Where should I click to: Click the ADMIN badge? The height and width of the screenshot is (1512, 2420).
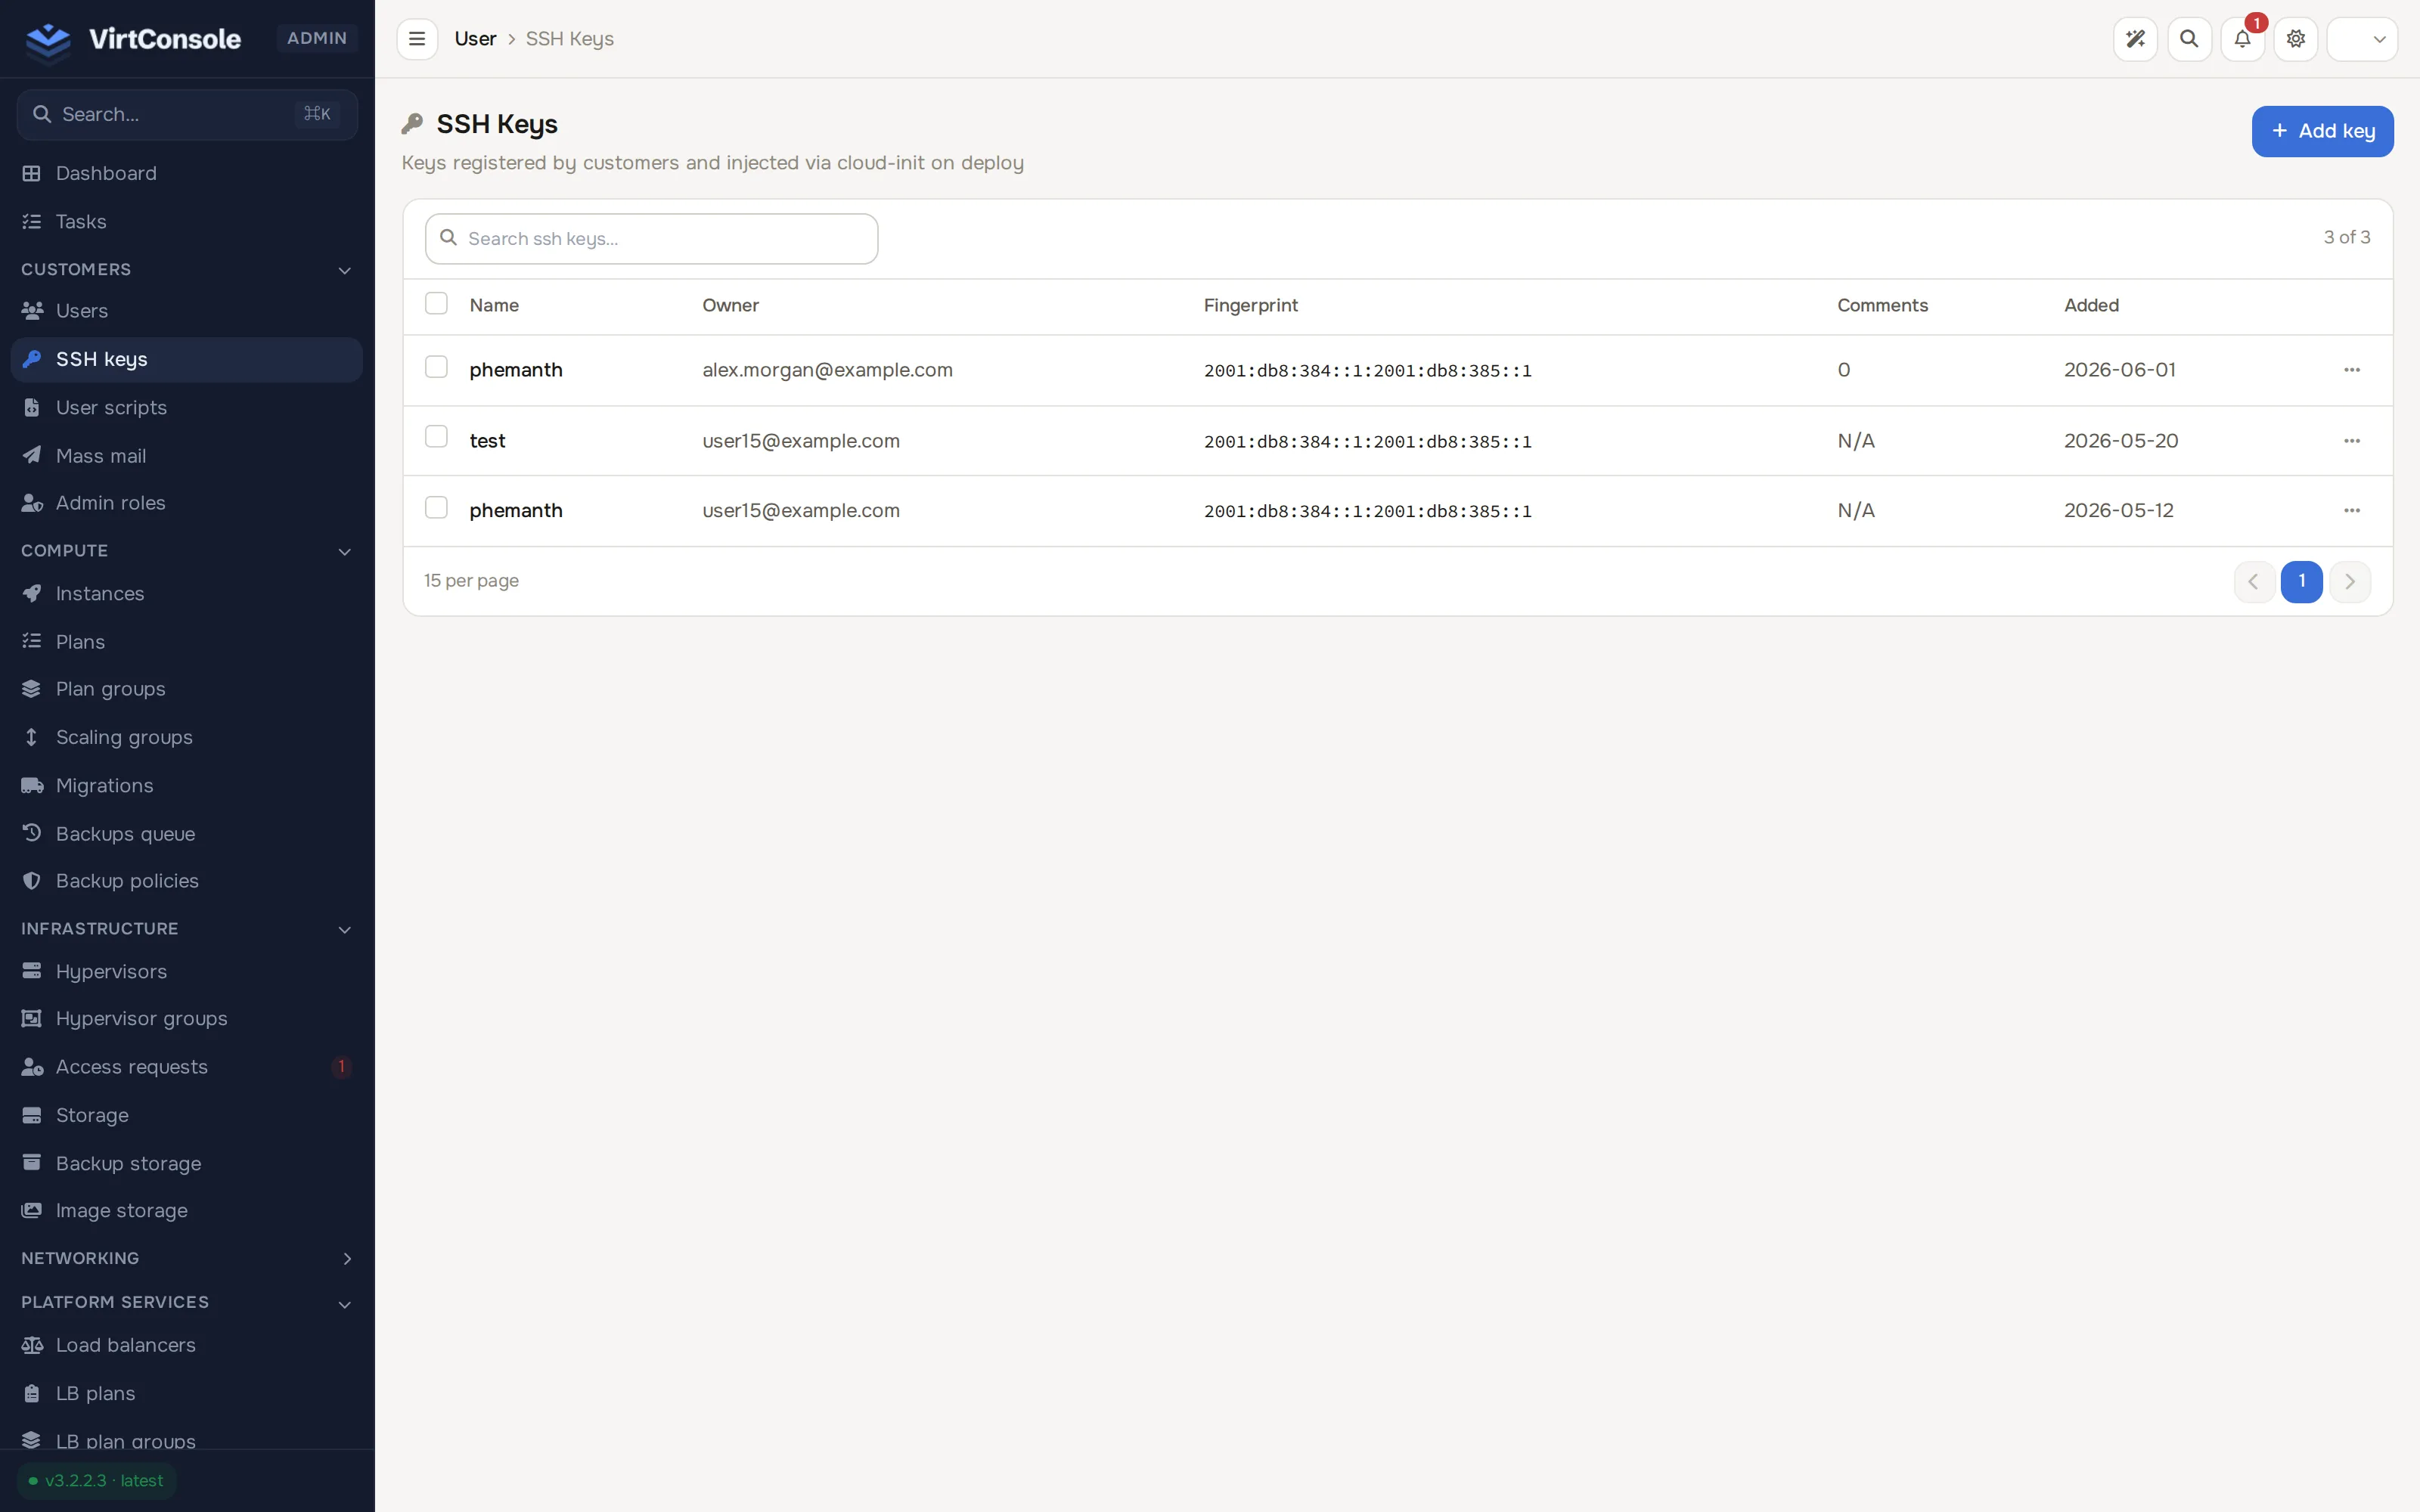point(317,38)
